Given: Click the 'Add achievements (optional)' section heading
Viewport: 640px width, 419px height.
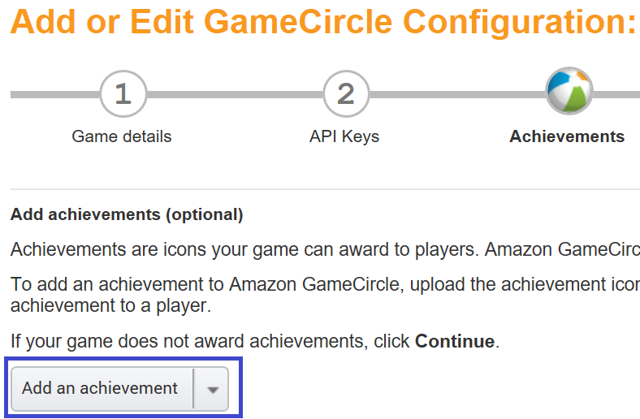Looking at the screenshot, I should tap(127, 215).
